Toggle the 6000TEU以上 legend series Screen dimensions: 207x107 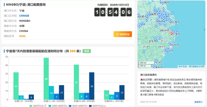click(x=98, y=106)
